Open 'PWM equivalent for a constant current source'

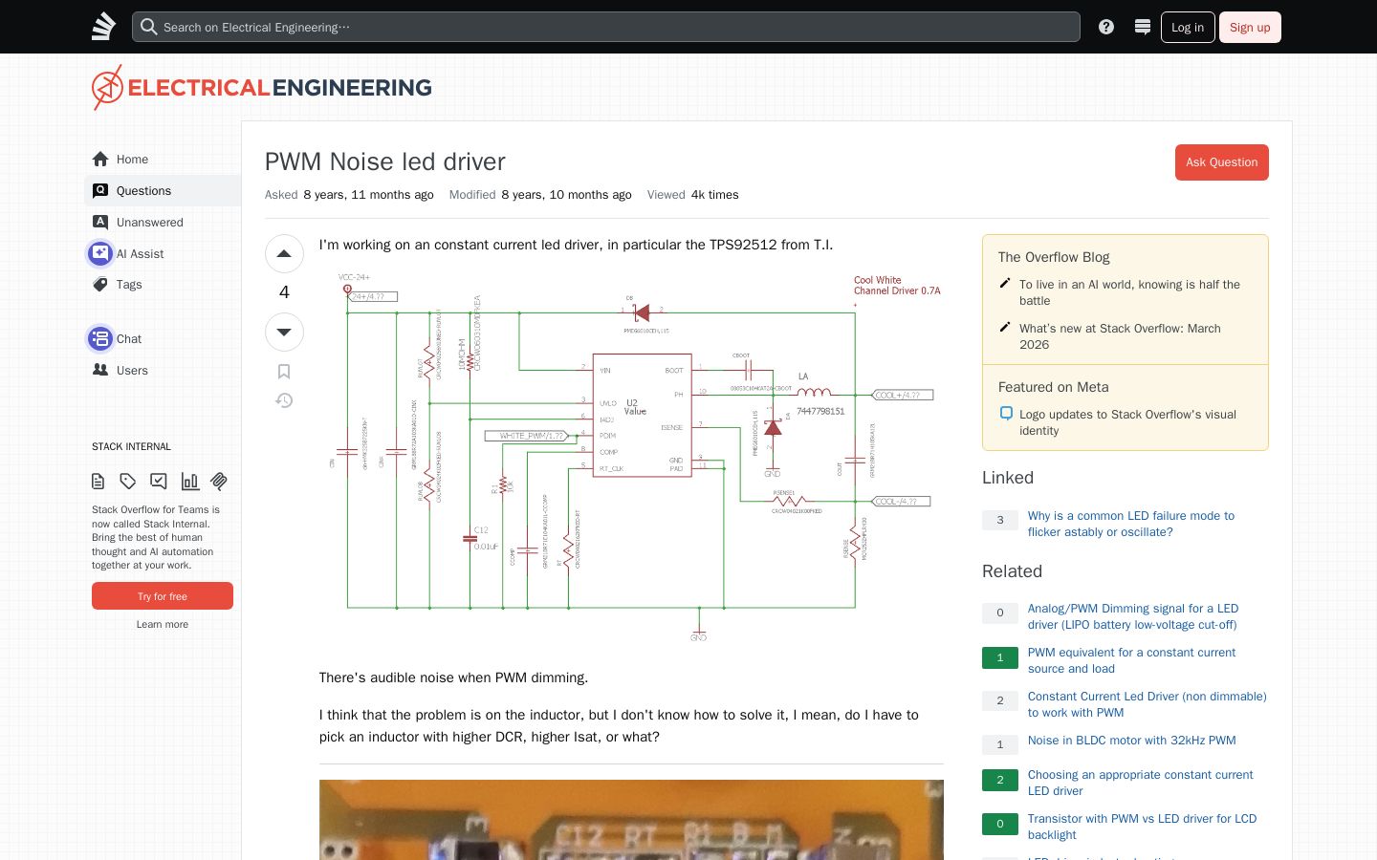[1131, 660]
